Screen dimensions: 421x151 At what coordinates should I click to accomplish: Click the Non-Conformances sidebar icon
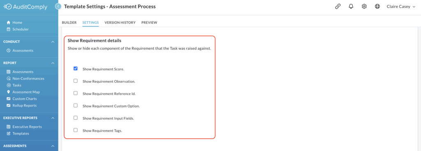(x=8, y=79)
